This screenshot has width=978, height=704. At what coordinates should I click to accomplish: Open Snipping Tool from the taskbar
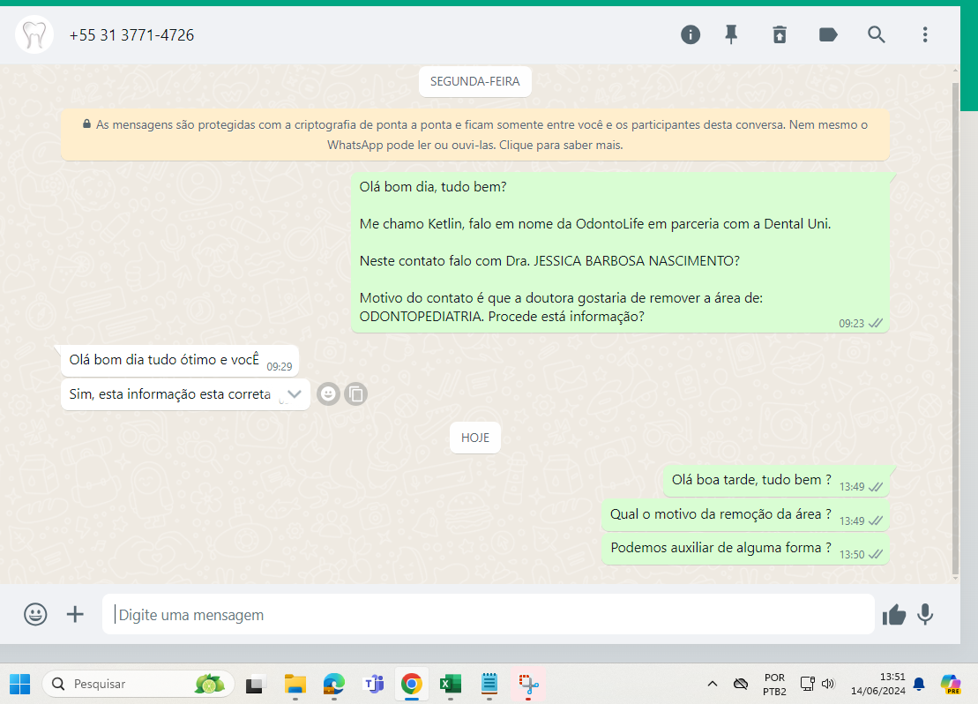(x=528, y=685)
